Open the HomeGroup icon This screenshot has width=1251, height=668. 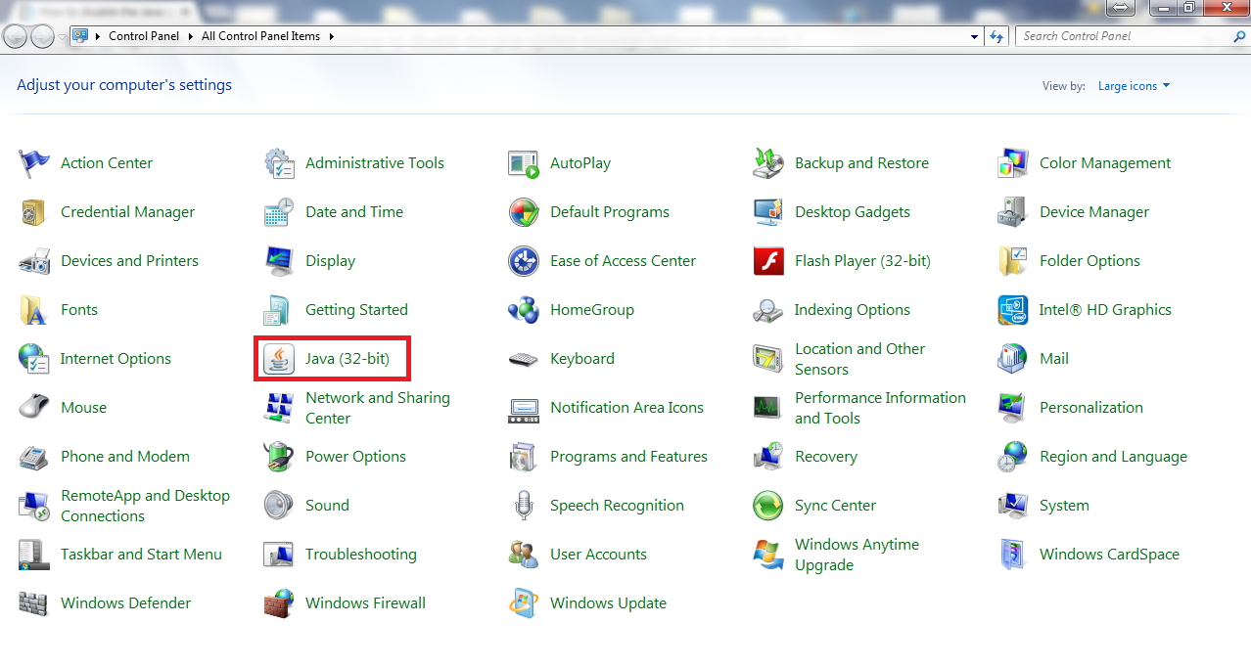coord(524,310)
